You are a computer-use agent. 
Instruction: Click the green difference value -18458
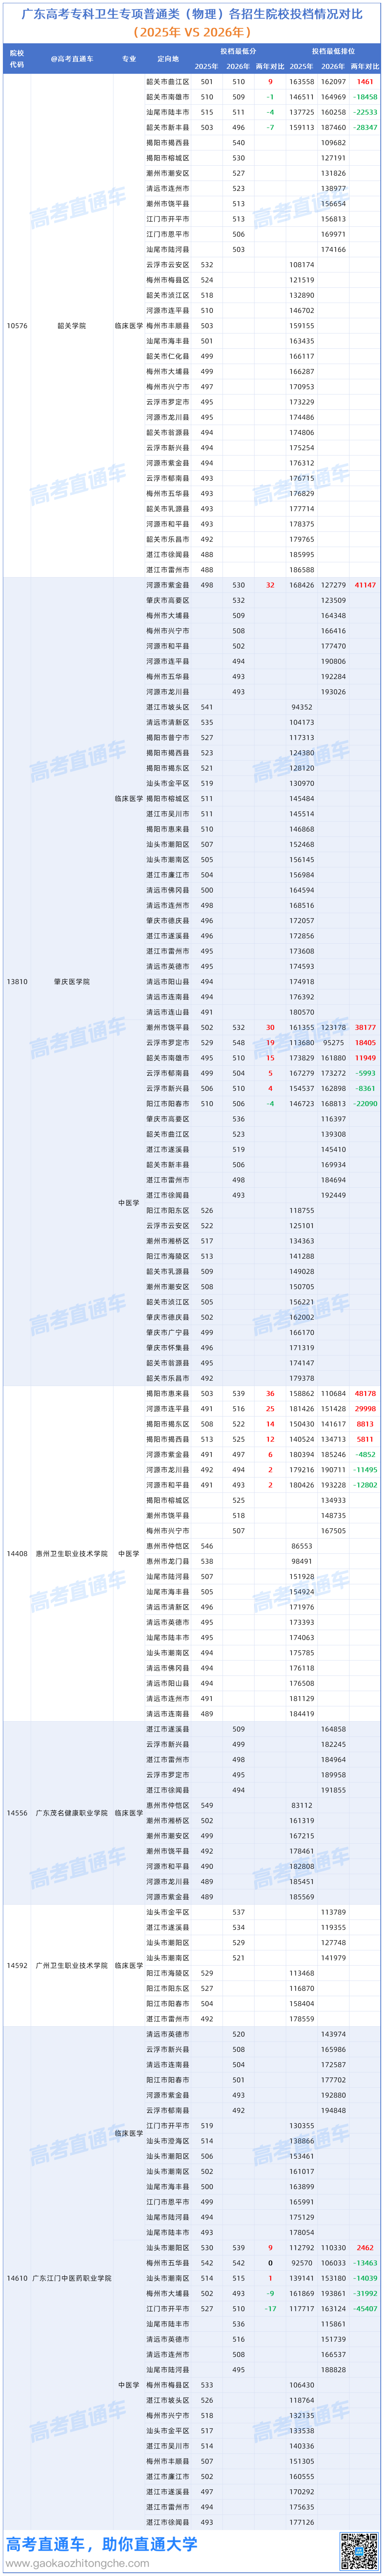click(x=365, y=97)
